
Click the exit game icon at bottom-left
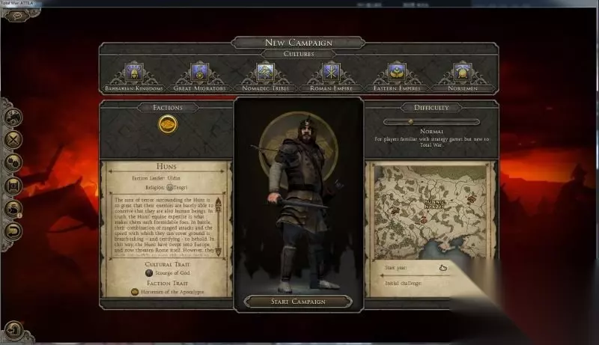coord(14,330)
